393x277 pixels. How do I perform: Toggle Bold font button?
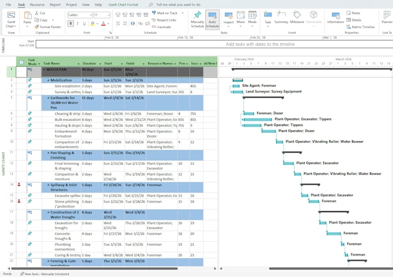click(x=71, y=24)
